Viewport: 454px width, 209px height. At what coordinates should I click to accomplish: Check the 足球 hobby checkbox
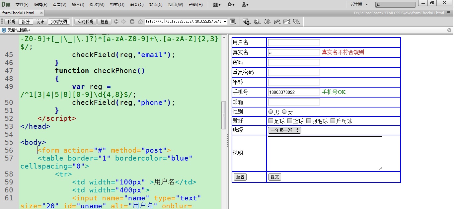(271, 121)
